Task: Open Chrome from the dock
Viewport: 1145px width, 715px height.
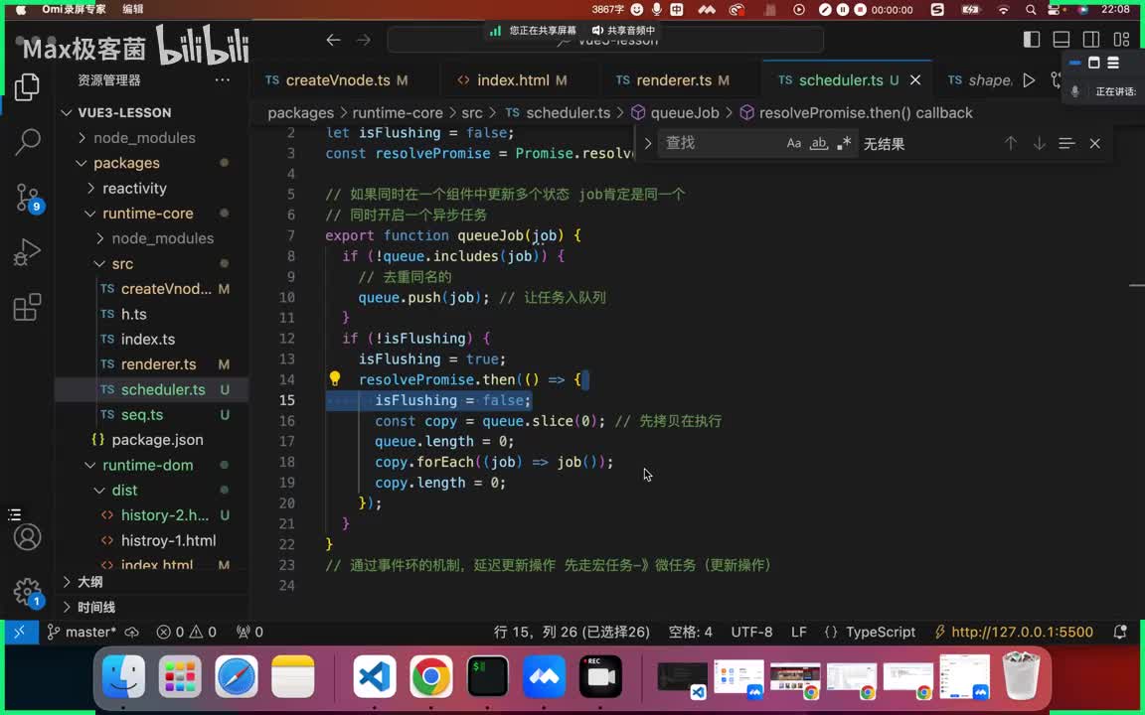Action: coord(430,676)
